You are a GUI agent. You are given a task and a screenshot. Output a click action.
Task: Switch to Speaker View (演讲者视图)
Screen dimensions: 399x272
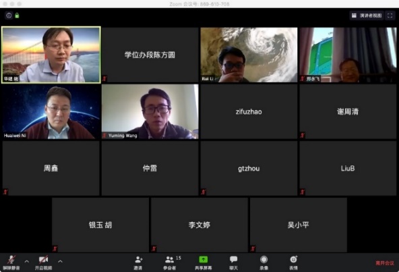pos(367,16)
